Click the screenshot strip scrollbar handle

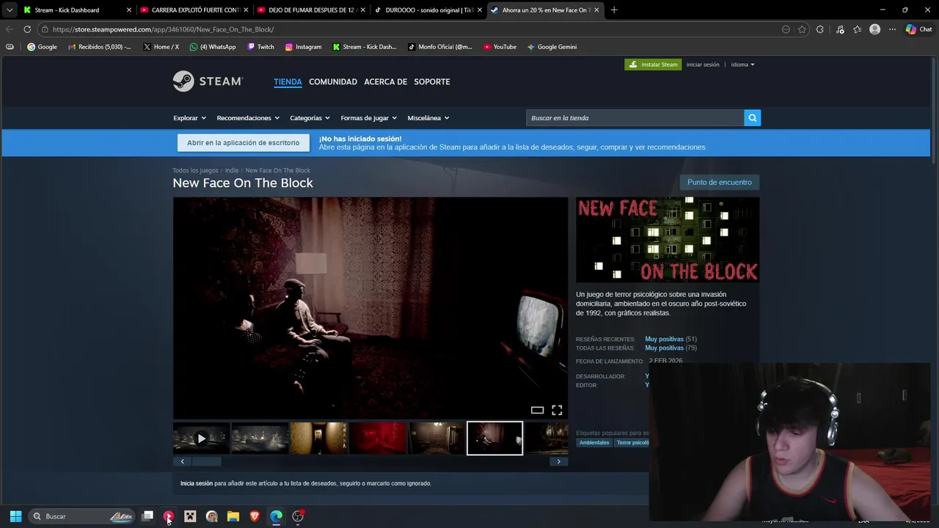tap(206, 461)
